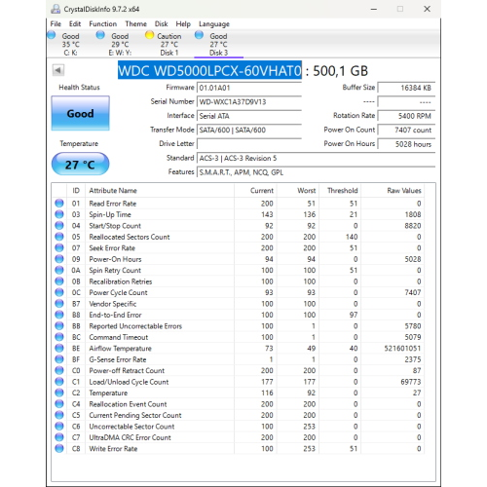Open the Edit menu

75,24
